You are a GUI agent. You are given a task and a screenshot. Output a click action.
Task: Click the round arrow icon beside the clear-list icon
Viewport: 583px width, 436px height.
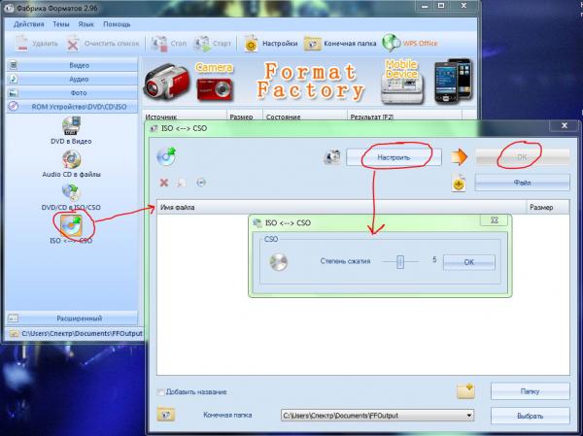click(201, 183)
